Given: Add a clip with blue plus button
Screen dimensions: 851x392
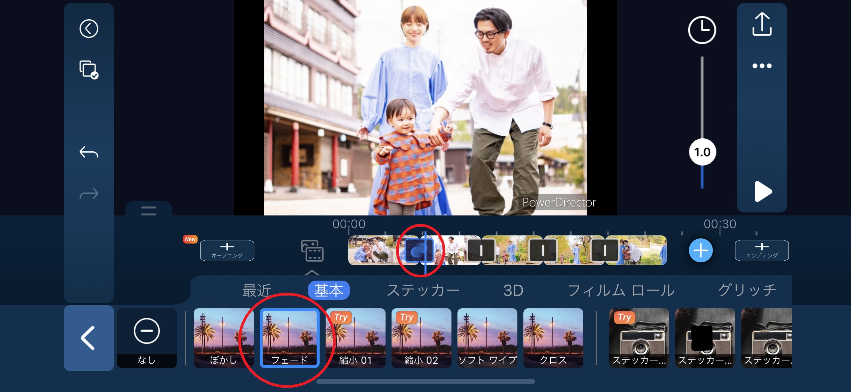Looking at the screenshot, I should (701, 250).
